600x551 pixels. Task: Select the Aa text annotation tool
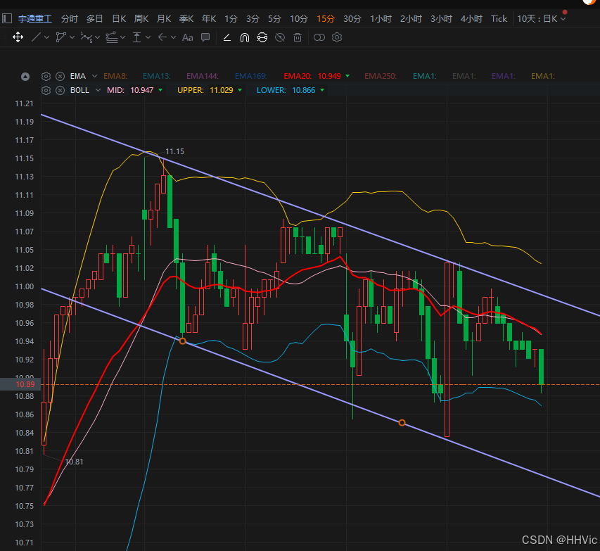(x=188, y=37)
